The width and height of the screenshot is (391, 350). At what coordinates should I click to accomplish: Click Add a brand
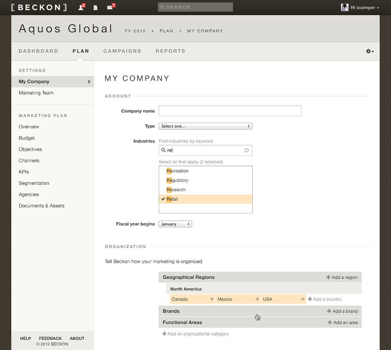(342, 311)
